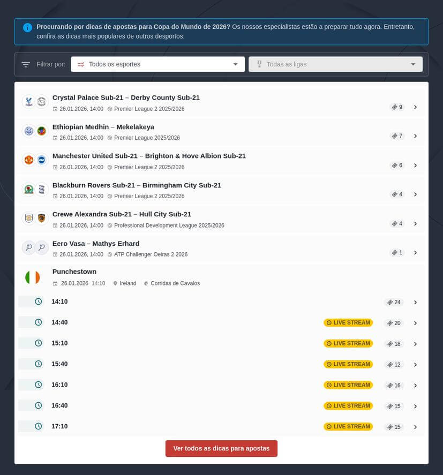Click the tips count badge showing 24
This screenshot has height=475, width=443.
(x=393, y=303)
